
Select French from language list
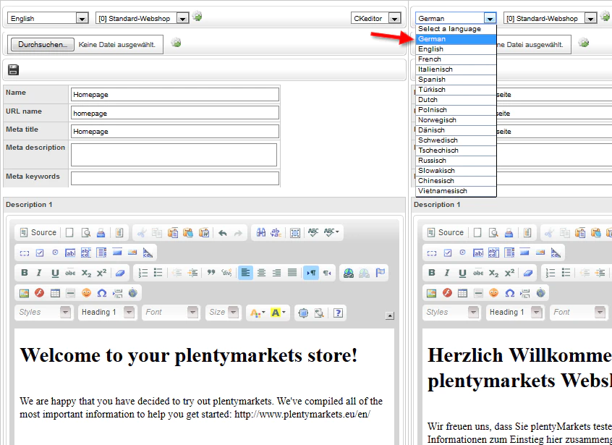point(456,59)
